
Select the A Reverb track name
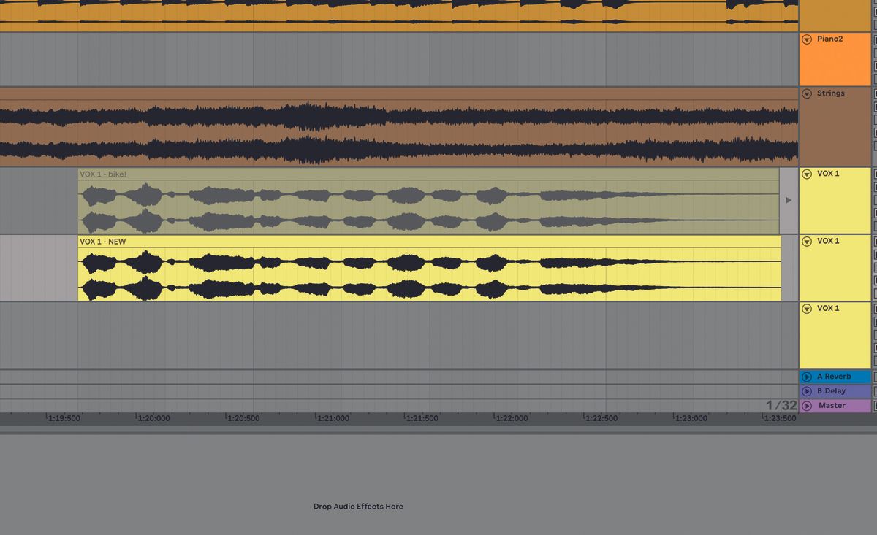[834, 377]
